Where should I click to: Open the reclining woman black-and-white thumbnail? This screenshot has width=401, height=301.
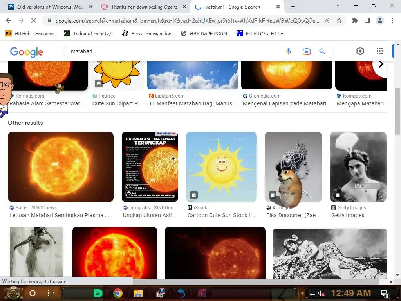(x=330, y=254)
